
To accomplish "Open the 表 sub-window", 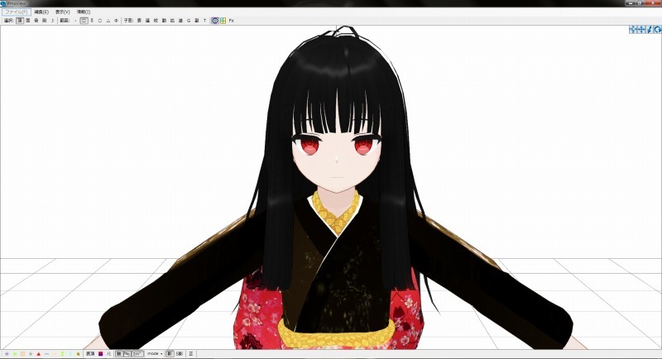I will (x=139, y=20).
